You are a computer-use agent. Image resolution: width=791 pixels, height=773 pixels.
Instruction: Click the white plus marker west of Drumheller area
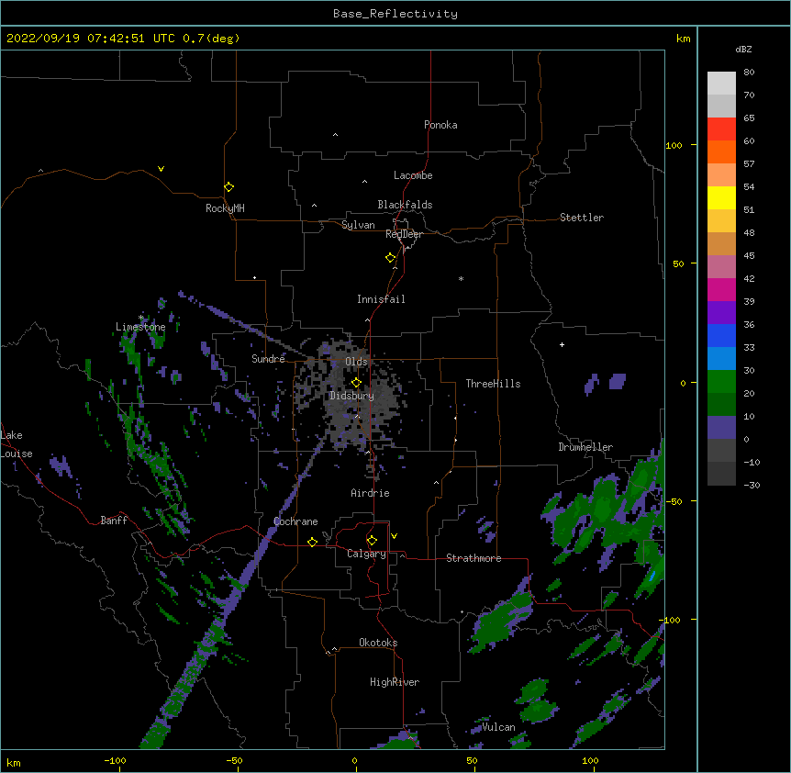click(562, 344)
